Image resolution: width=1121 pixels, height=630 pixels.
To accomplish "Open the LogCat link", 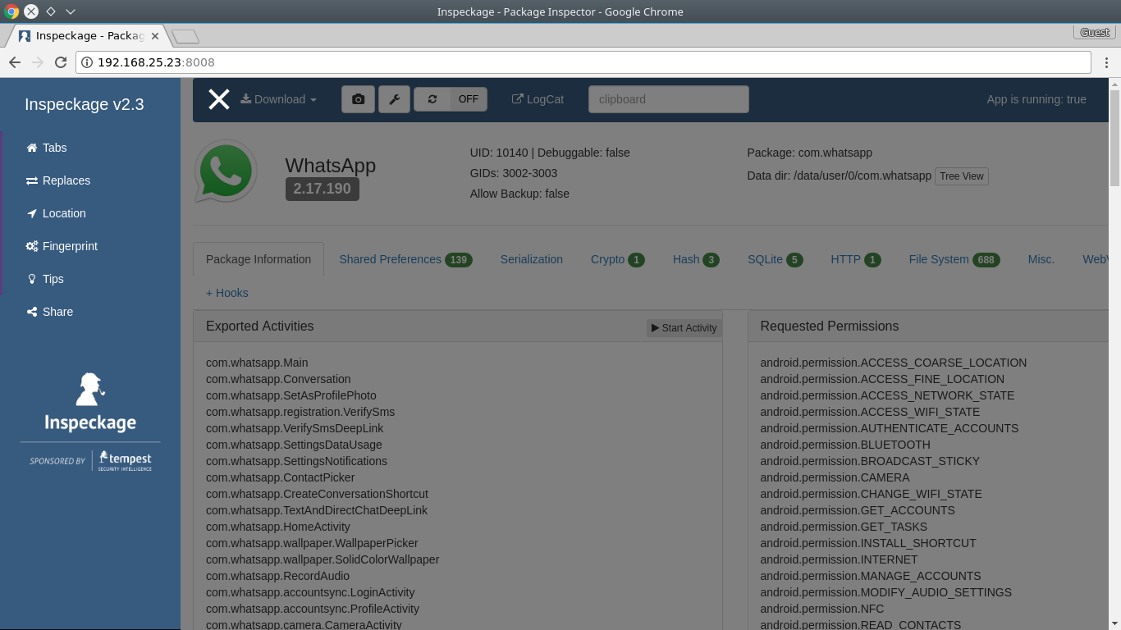I will coord(538,99).
